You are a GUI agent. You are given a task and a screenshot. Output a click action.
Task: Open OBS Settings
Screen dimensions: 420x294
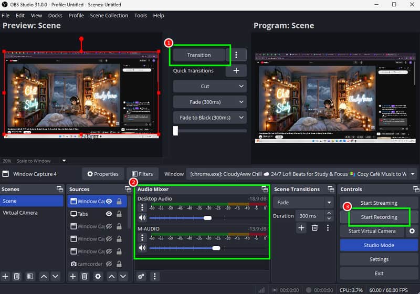click(x=379, y=259)
